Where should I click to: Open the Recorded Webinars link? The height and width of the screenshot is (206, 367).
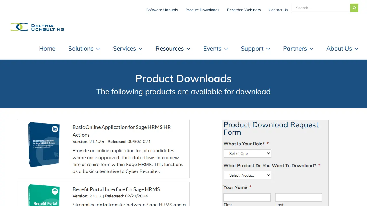(x=244, y=10)
